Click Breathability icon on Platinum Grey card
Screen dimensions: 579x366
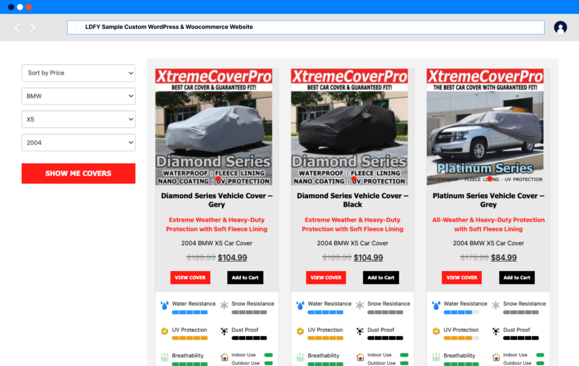coord(437,357)
